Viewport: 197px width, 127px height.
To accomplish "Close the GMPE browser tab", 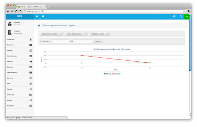I will tap(44, 7).
